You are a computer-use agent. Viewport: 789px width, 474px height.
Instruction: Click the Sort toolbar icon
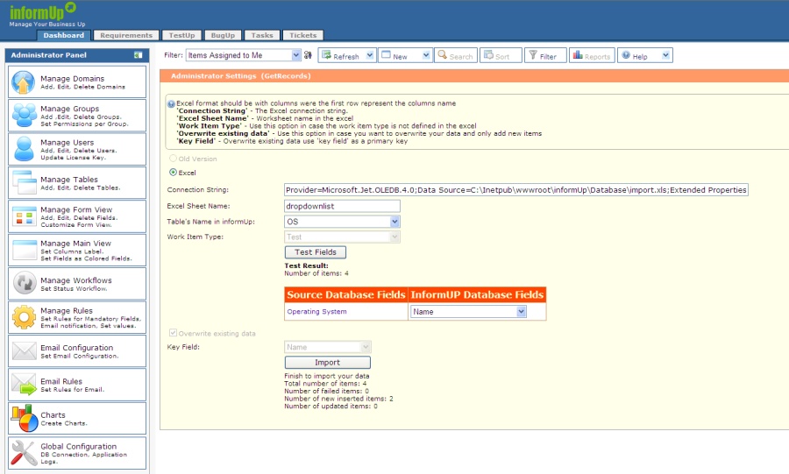[x=488, y=55]
